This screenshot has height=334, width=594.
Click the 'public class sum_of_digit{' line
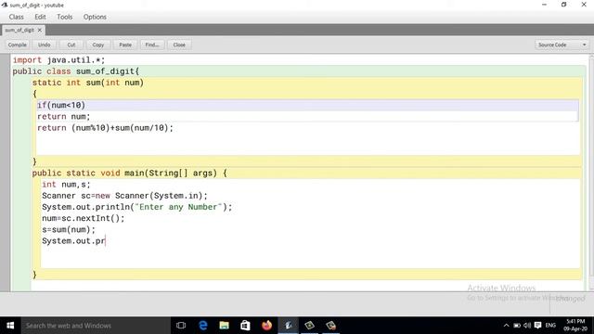[76, 71]
